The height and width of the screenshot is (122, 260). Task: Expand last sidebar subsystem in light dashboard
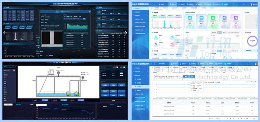point(140,33)
